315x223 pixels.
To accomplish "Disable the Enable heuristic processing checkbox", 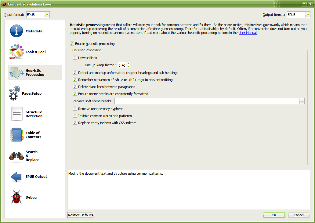I will (72, 44).
